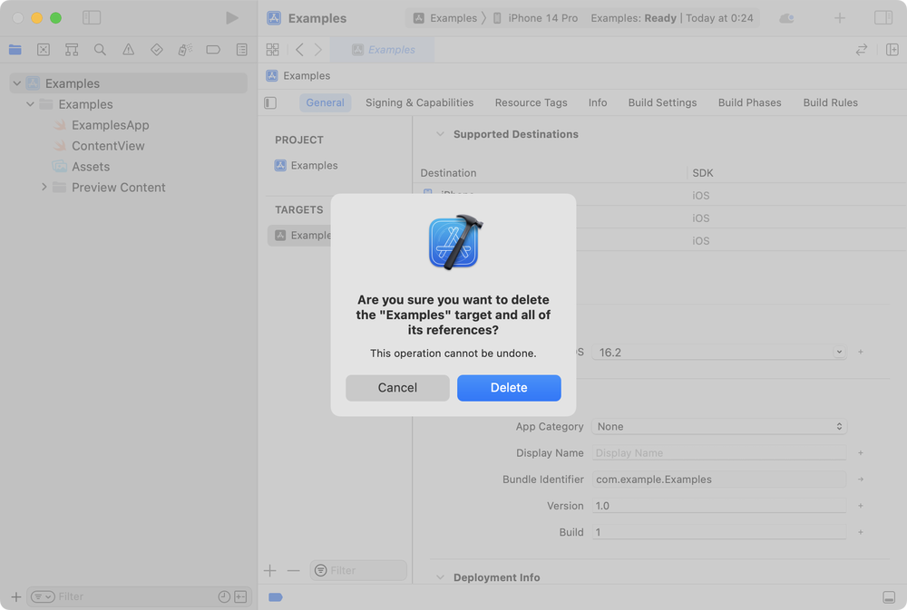Click the Bundle Identifier text field
Viewport: 907px width, 610px height.
[719, 479]
